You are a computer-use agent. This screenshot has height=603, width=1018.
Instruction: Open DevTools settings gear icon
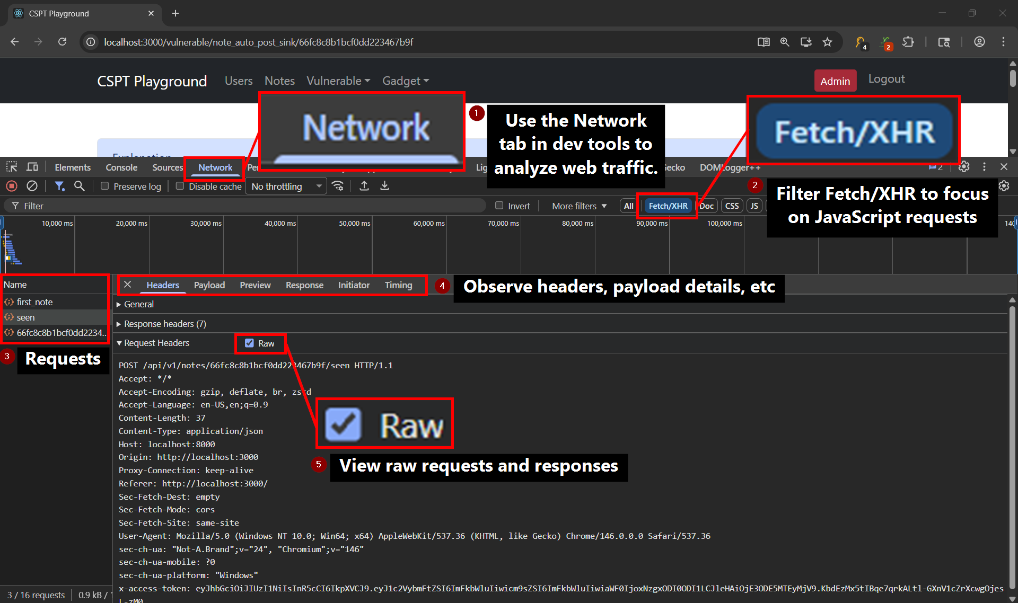coord(964,167)
